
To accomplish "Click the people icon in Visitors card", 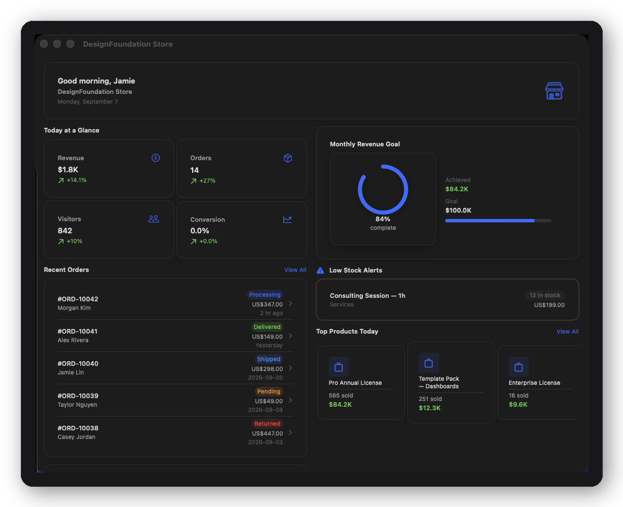I will point(154,218).
